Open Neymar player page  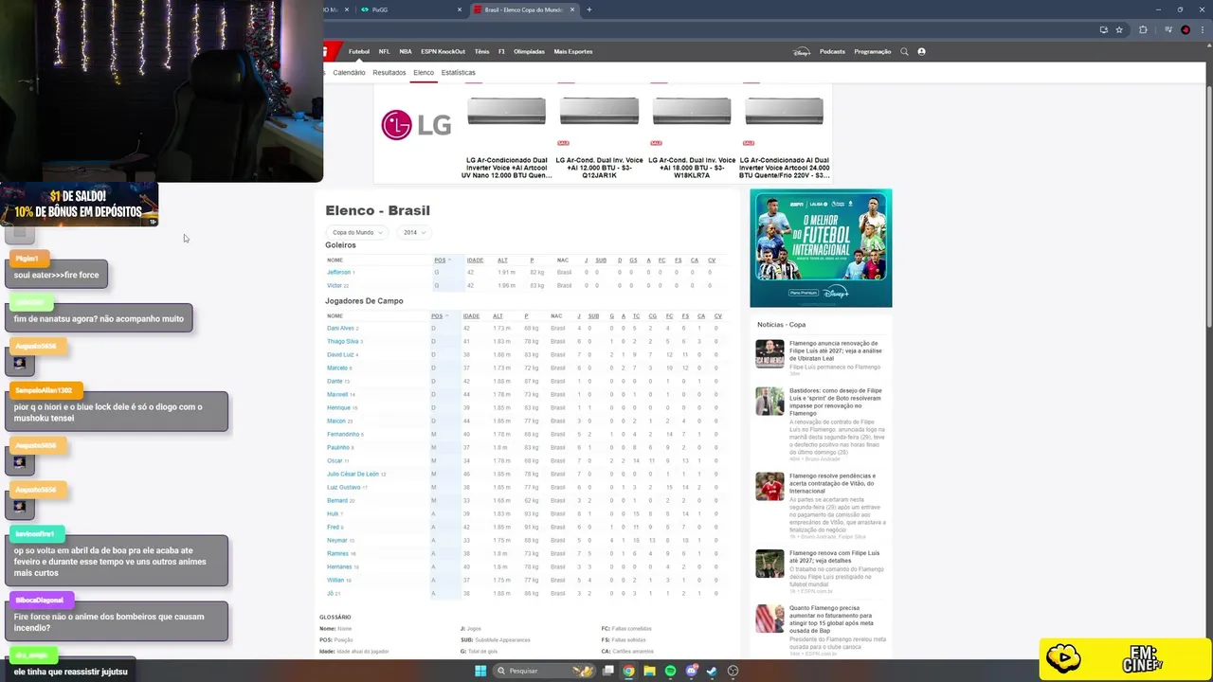[337, 540]
